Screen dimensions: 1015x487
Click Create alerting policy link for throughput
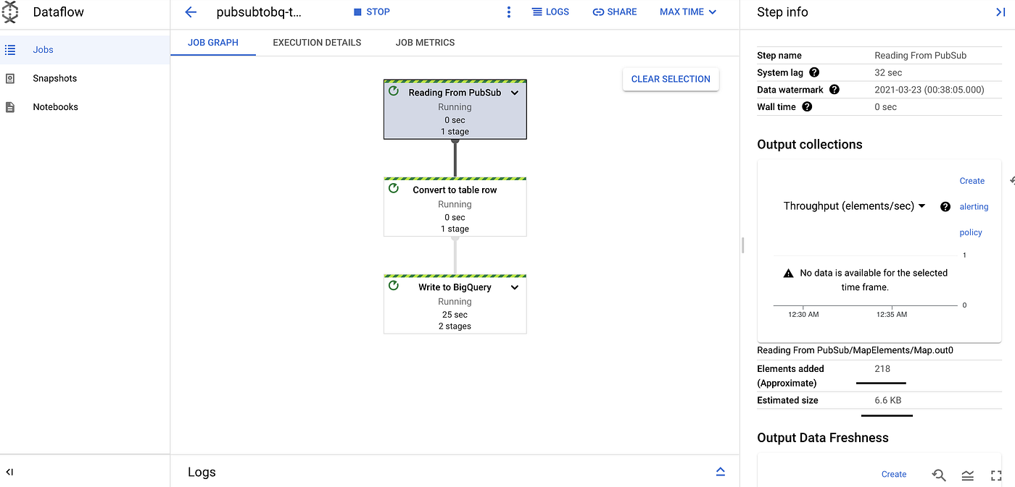pyautogui.click(x=974, y=207)
